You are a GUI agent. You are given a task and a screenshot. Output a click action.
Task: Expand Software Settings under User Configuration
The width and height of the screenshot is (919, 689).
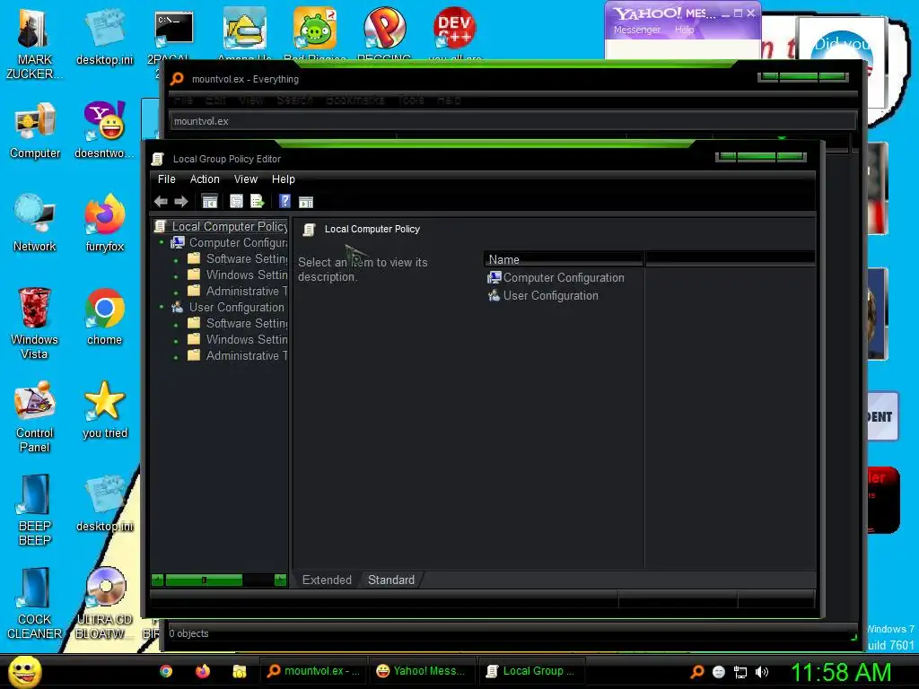point(176,324)
